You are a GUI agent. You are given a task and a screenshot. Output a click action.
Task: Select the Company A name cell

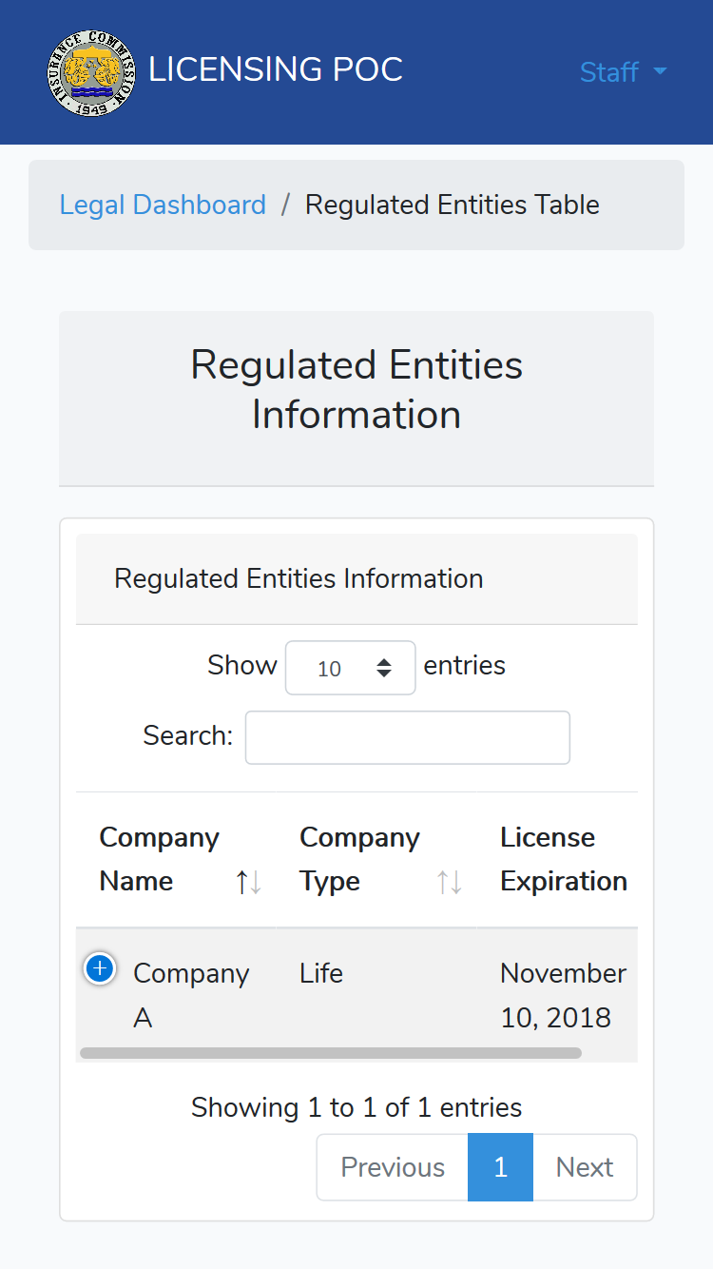tap(191, 995)
